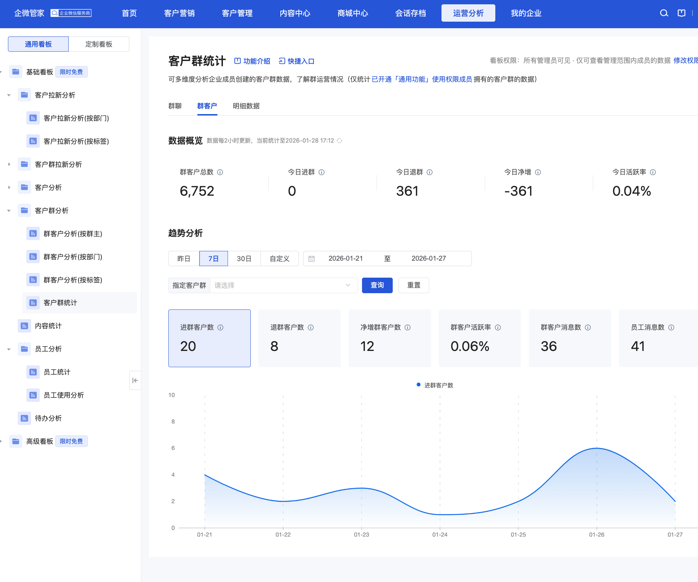Screen dimensions: 698x582
Task: Click the 查询 button
Action: coord(377,285)
